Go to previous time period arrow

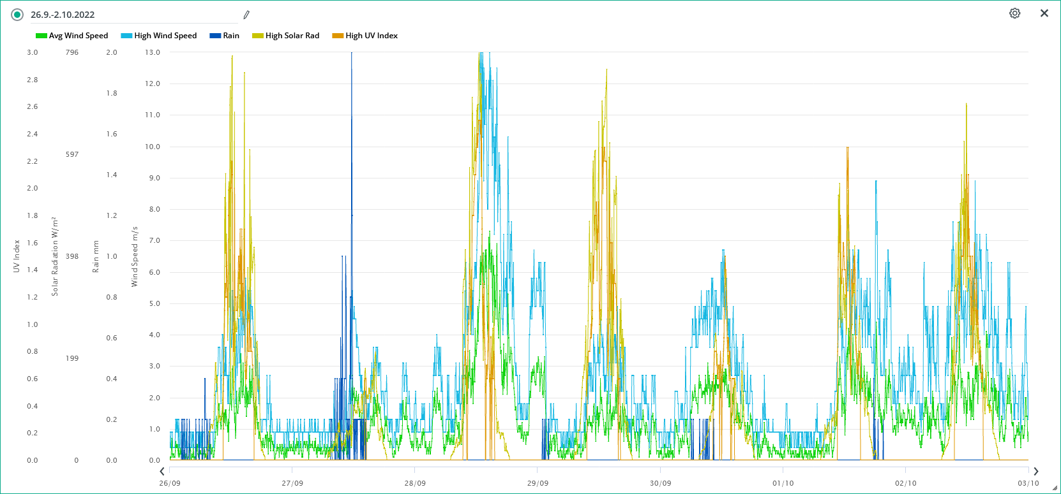tap(162, 471)
